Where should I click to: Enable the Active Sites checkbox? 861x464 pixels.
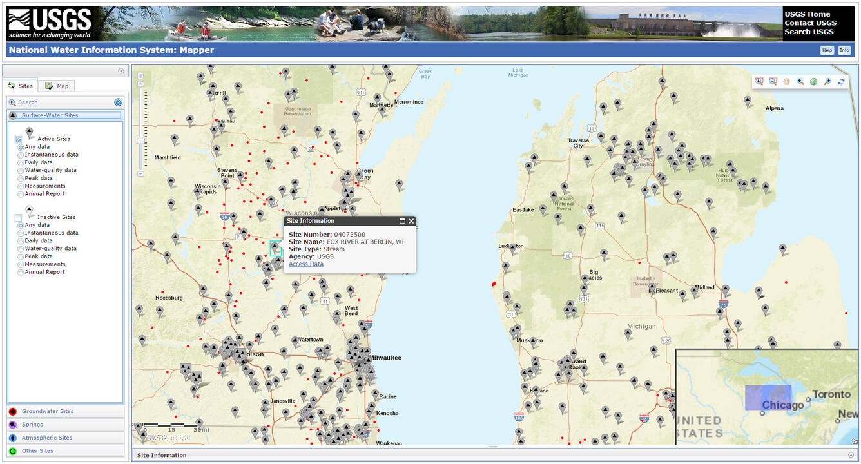[x=17, y=139]
